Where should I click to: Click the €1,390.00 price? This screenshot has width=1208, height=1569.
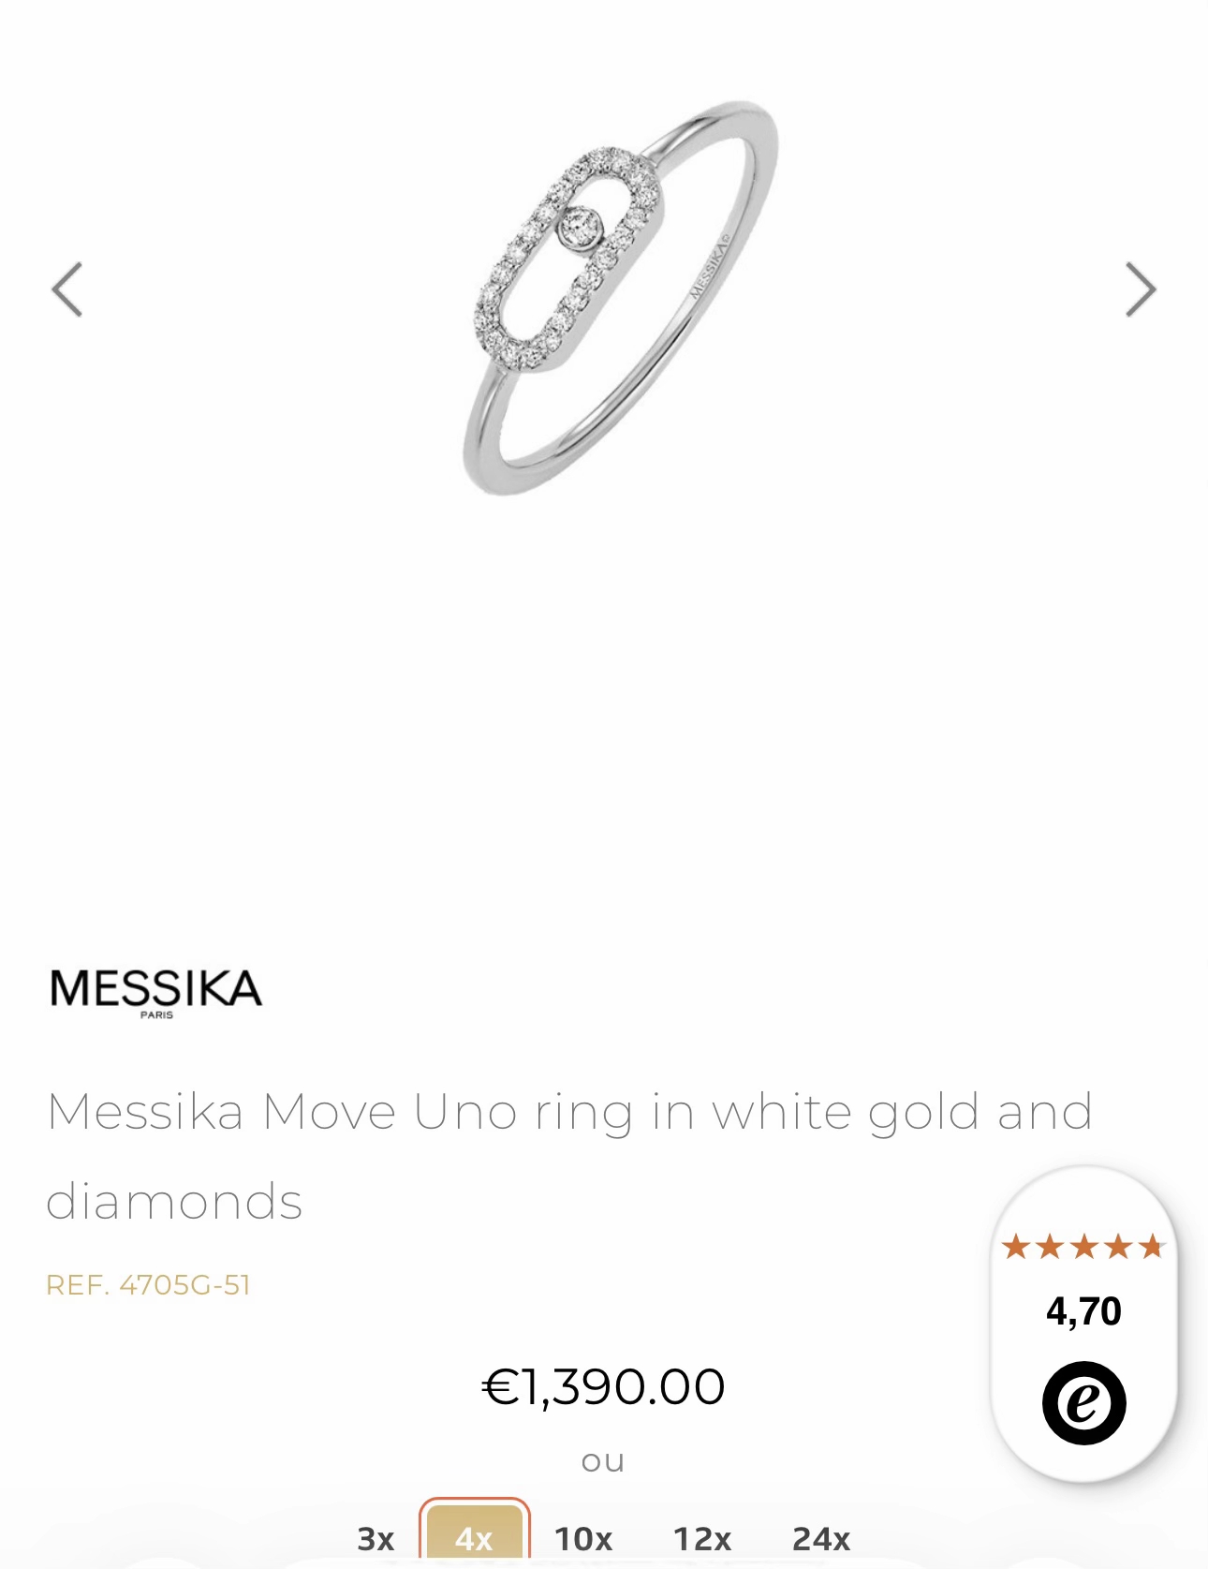(x=603, y=1386)
